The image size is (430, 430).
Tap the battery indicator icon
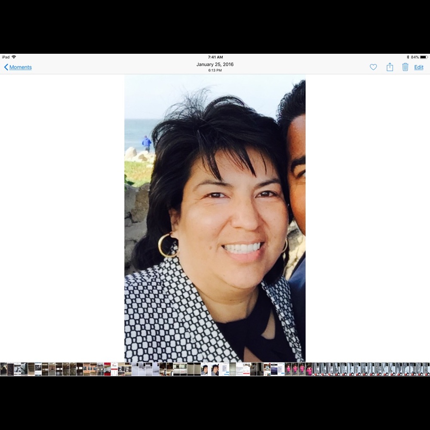tap(424, 57)
